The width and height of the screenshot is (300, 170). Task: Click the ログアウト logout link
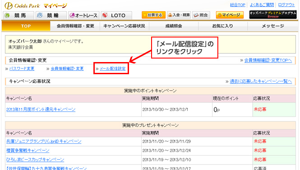(x=286, y=5)
